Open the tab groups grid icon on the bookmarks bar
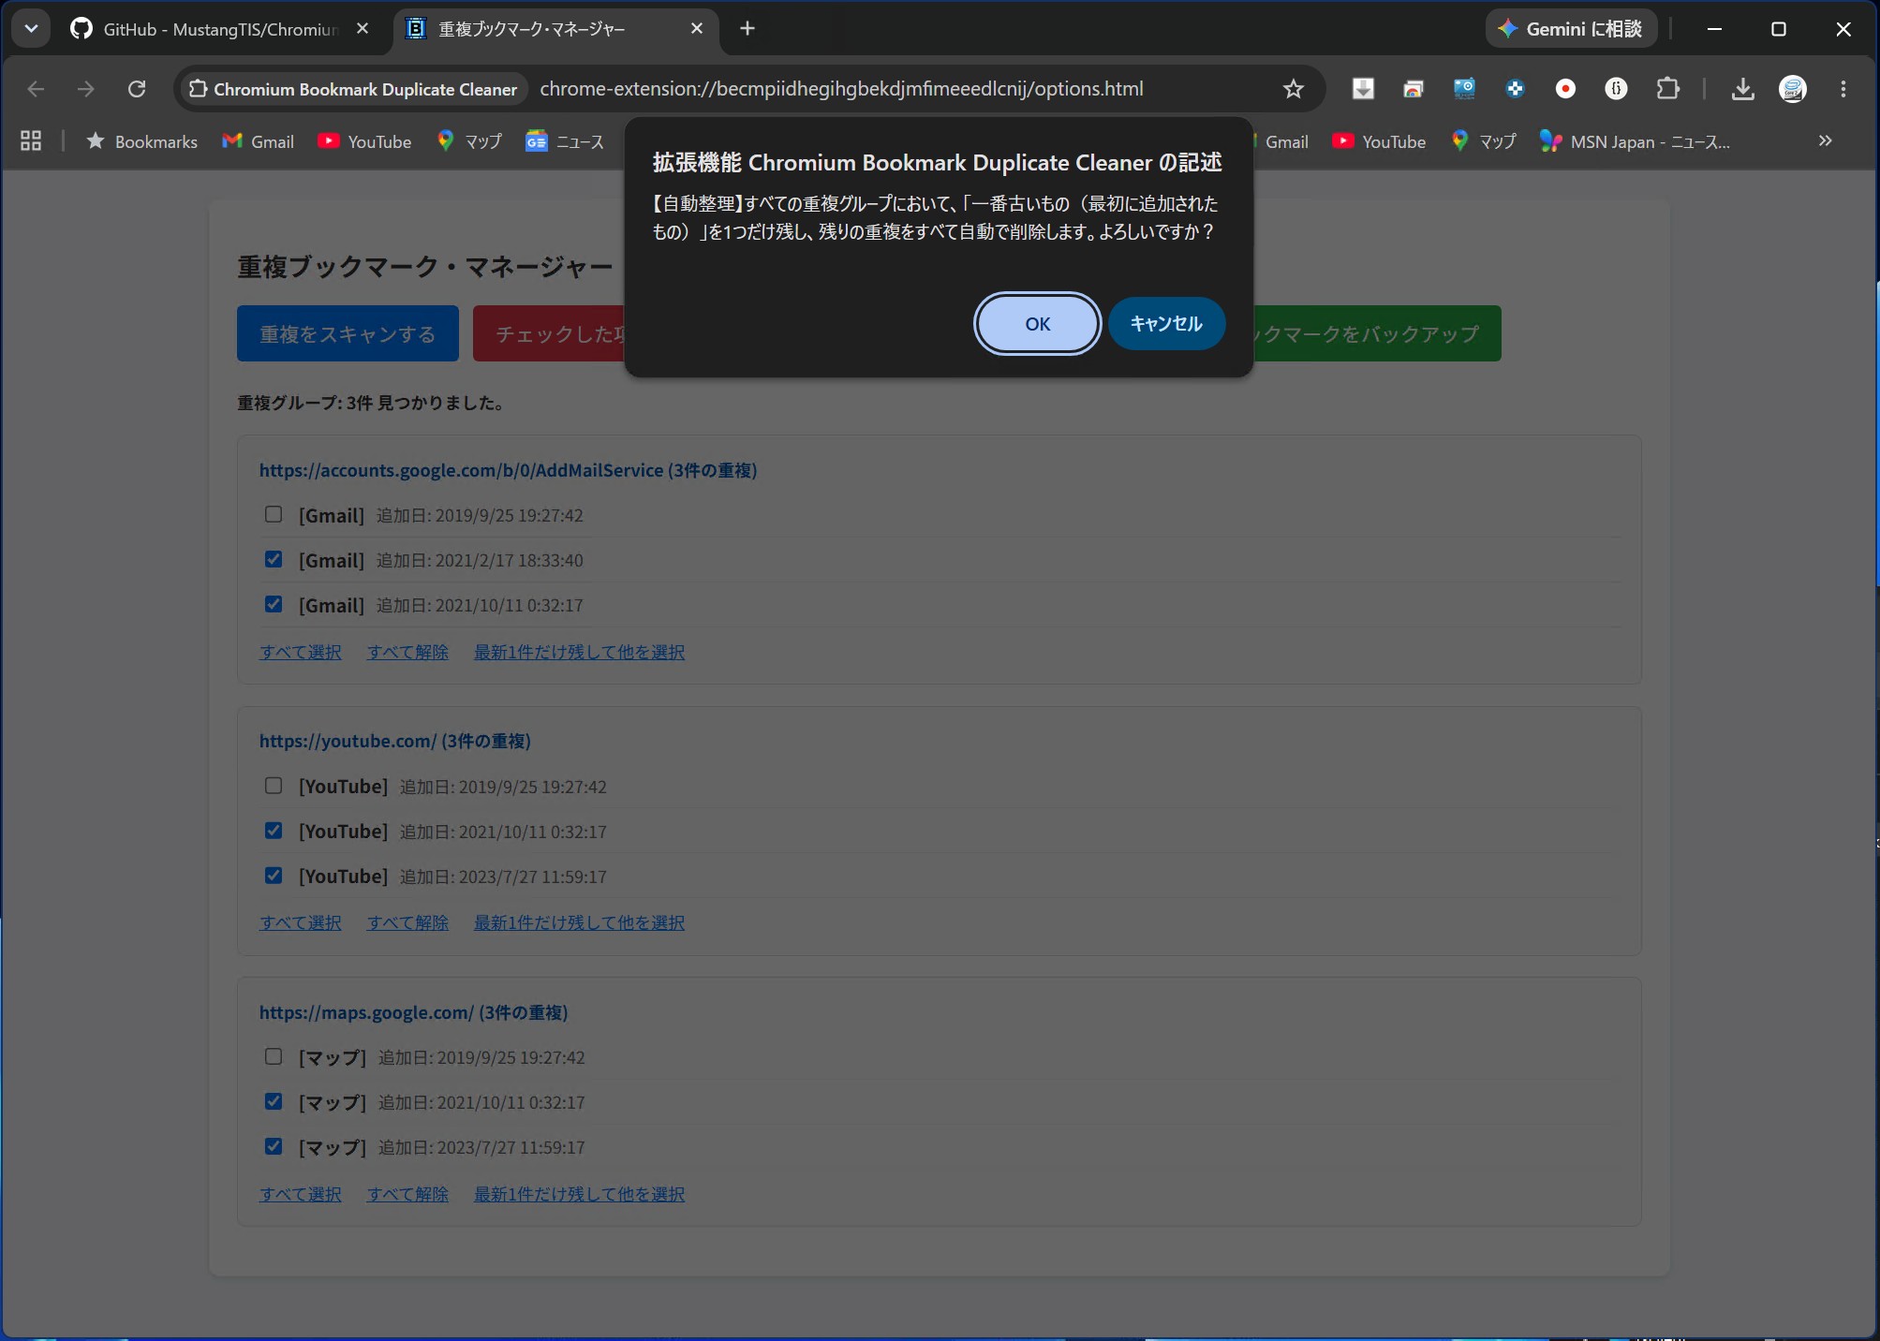This screenshot has width=1880, height=1341. pos(31,141)
